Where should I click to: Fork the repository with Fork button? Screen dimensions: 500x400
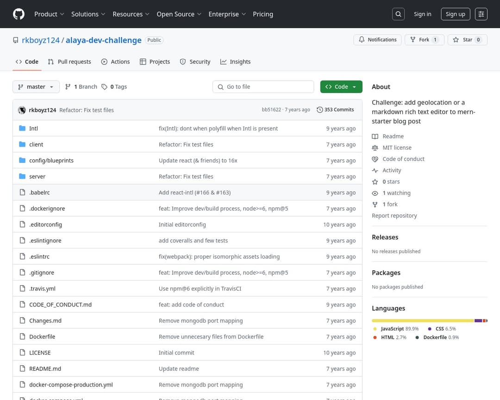click(425, 39)
